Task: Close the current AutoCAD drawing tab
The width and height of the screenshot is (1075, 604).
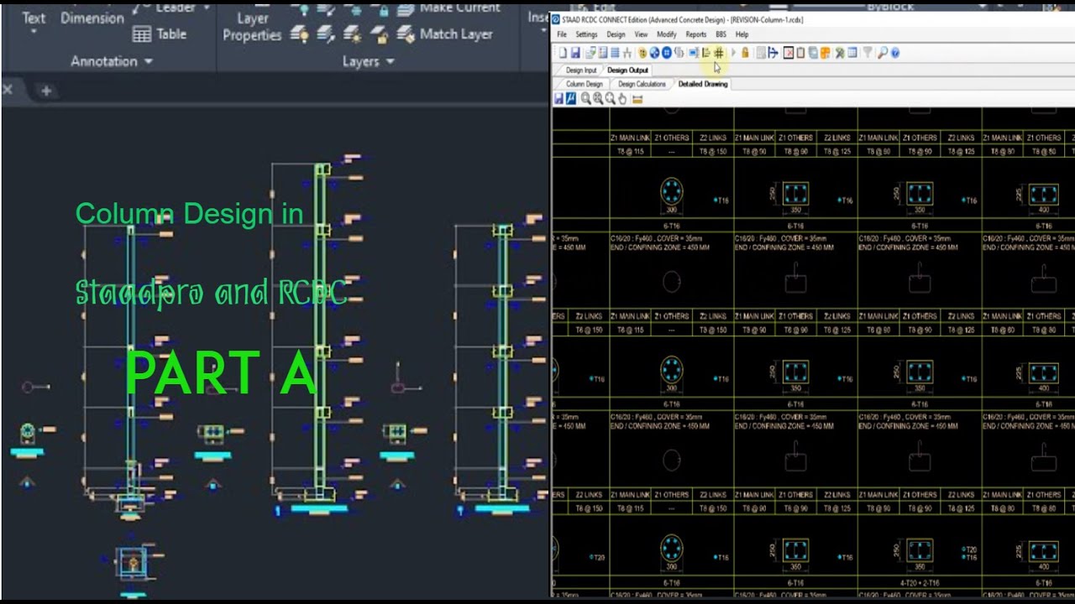Action: click(8, 90)
